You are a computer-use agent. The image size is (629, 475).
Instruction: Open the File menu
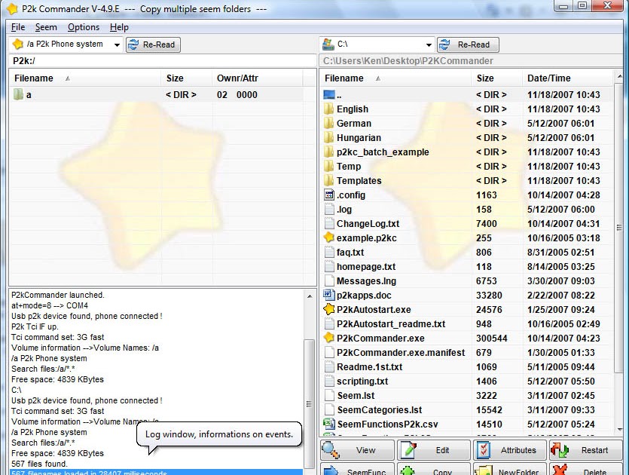pyautogui.click(x=18, y=27)
